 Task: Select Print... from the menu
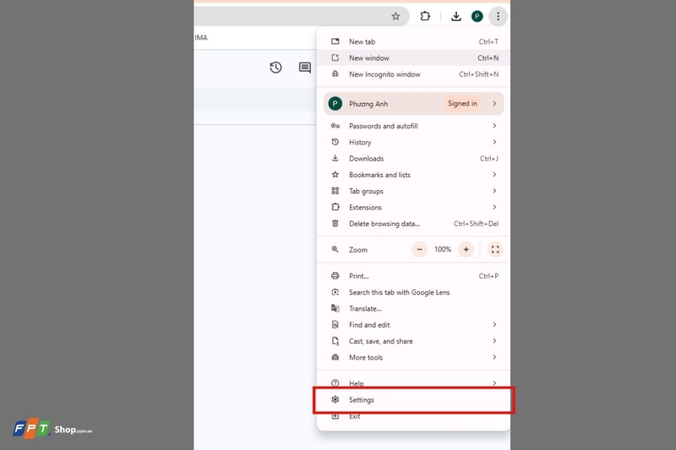[413, 276]
